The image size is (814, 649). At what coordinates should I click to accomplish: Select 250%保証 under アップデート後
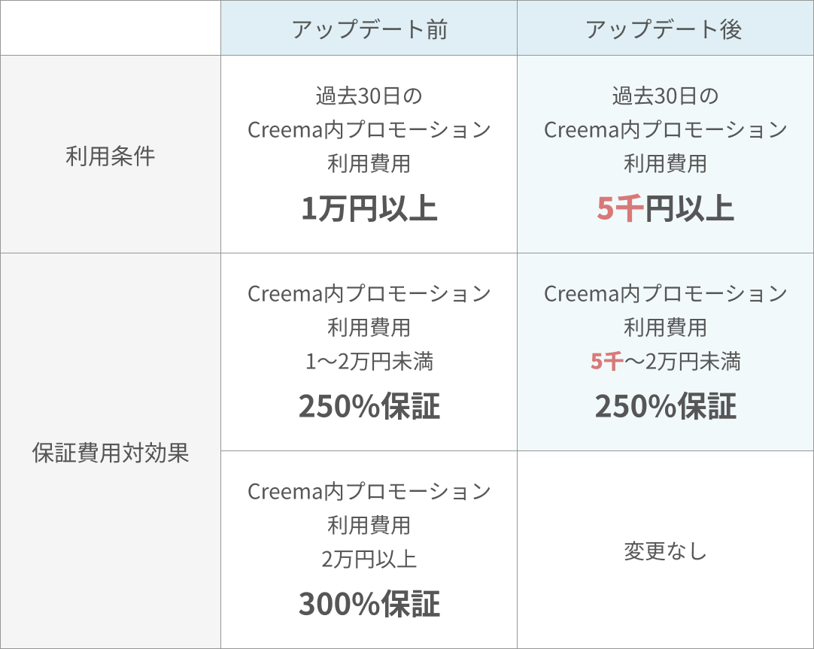(665, 407)
